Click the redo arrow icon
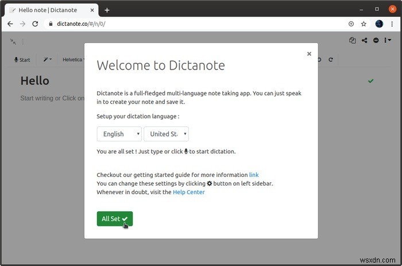This screenshot has height=266, width=402. click(331, 60)
